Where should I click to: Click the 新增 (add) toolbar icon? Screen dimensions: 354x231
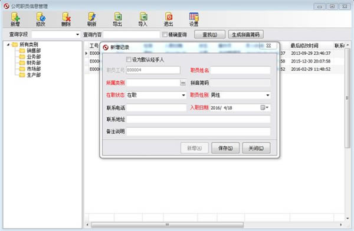click(15, 19)
